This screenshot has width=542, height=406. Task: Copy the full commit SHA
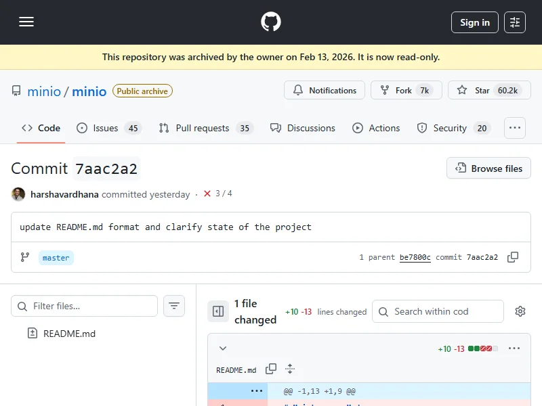513,257
